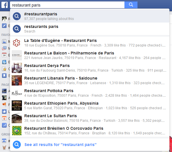This screenshot has height=152, width=172.
Task: Open Restaurant Ethiopien Paris, Abyssinia result
Action: tap(90, 106)
